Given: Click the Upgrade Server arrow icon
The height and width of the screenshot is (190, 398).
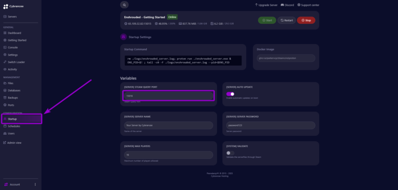Looking at the screenshot, I should (257, 5).
